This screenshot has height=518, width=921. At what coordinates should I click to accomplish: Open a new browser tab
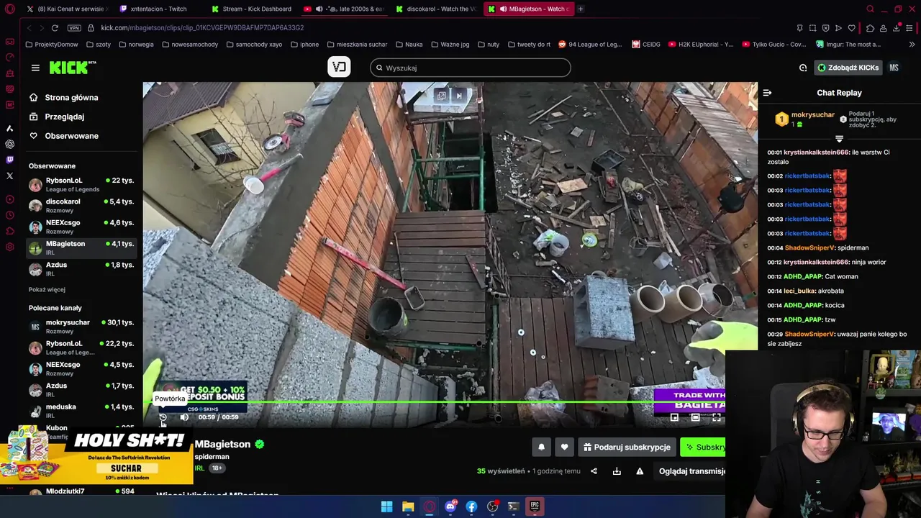(x=580, y=9)
